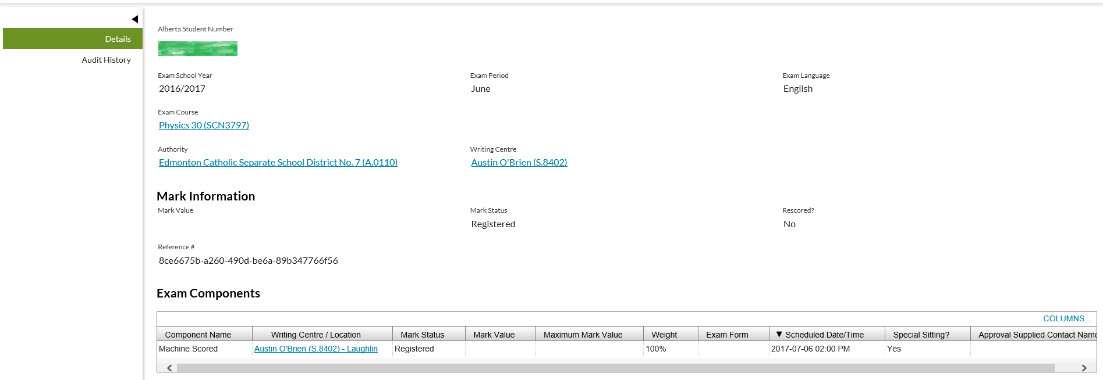Click the Maximum Mark Value column header
Image resolution: width=1103 pixels, height=380 pixels.
[583, 335]
